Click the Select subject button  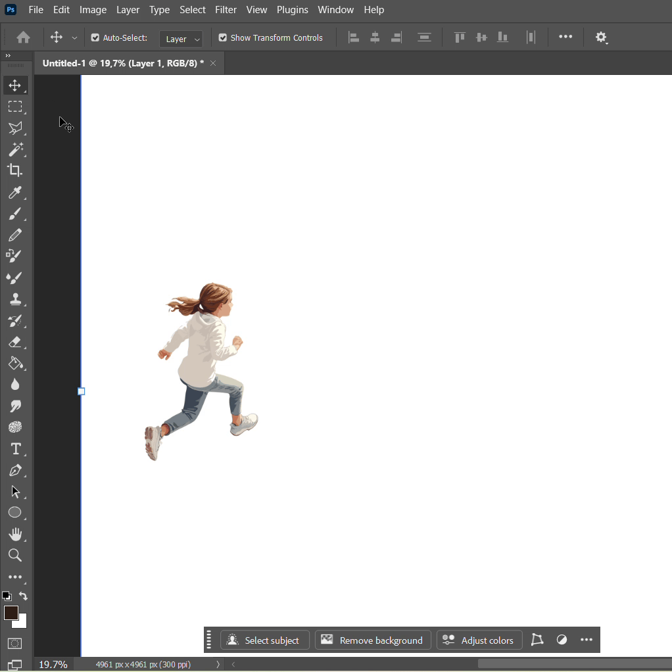(x=264, y=640)
